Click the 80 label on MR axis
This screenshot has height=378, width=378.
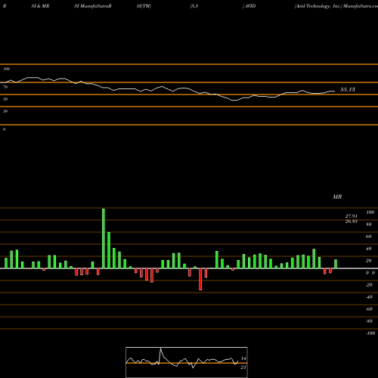(368, 225)
